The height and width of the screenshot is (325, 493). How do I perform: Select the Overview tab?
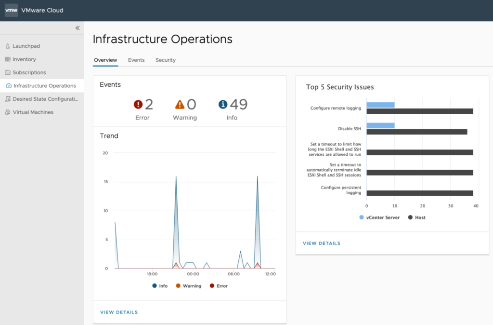pyautogui.click(x=105, y=60)
